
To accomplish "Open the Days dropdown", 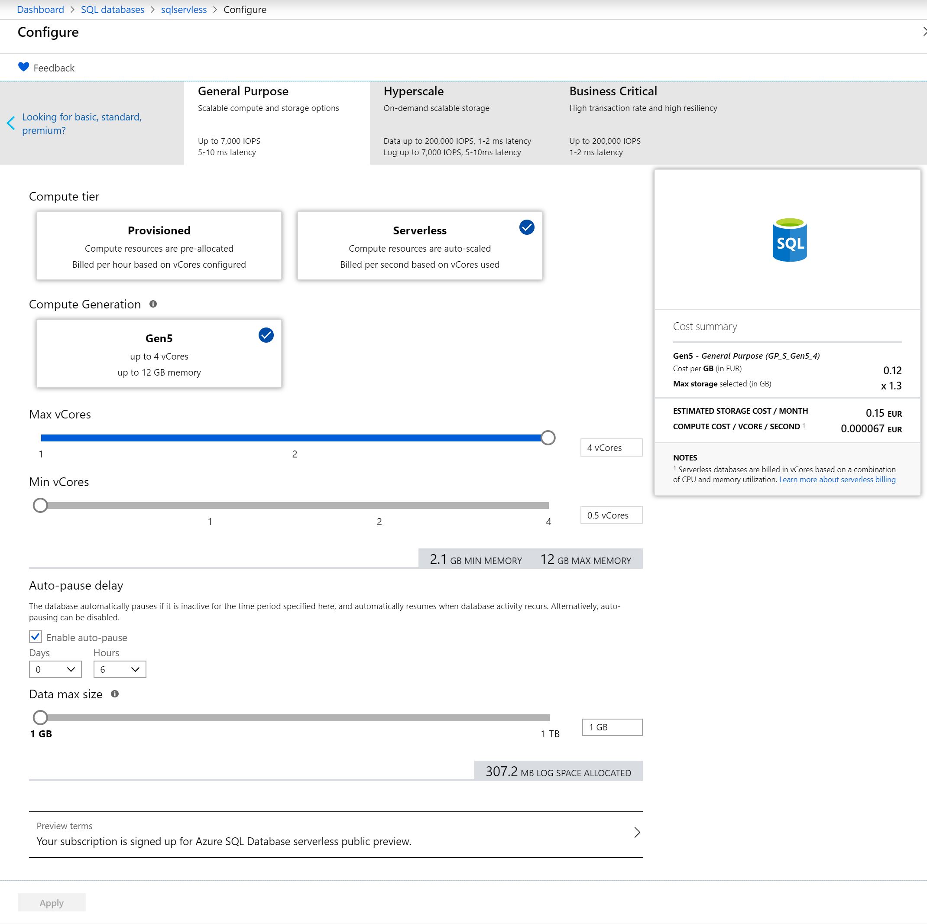I will pos(55,669).
